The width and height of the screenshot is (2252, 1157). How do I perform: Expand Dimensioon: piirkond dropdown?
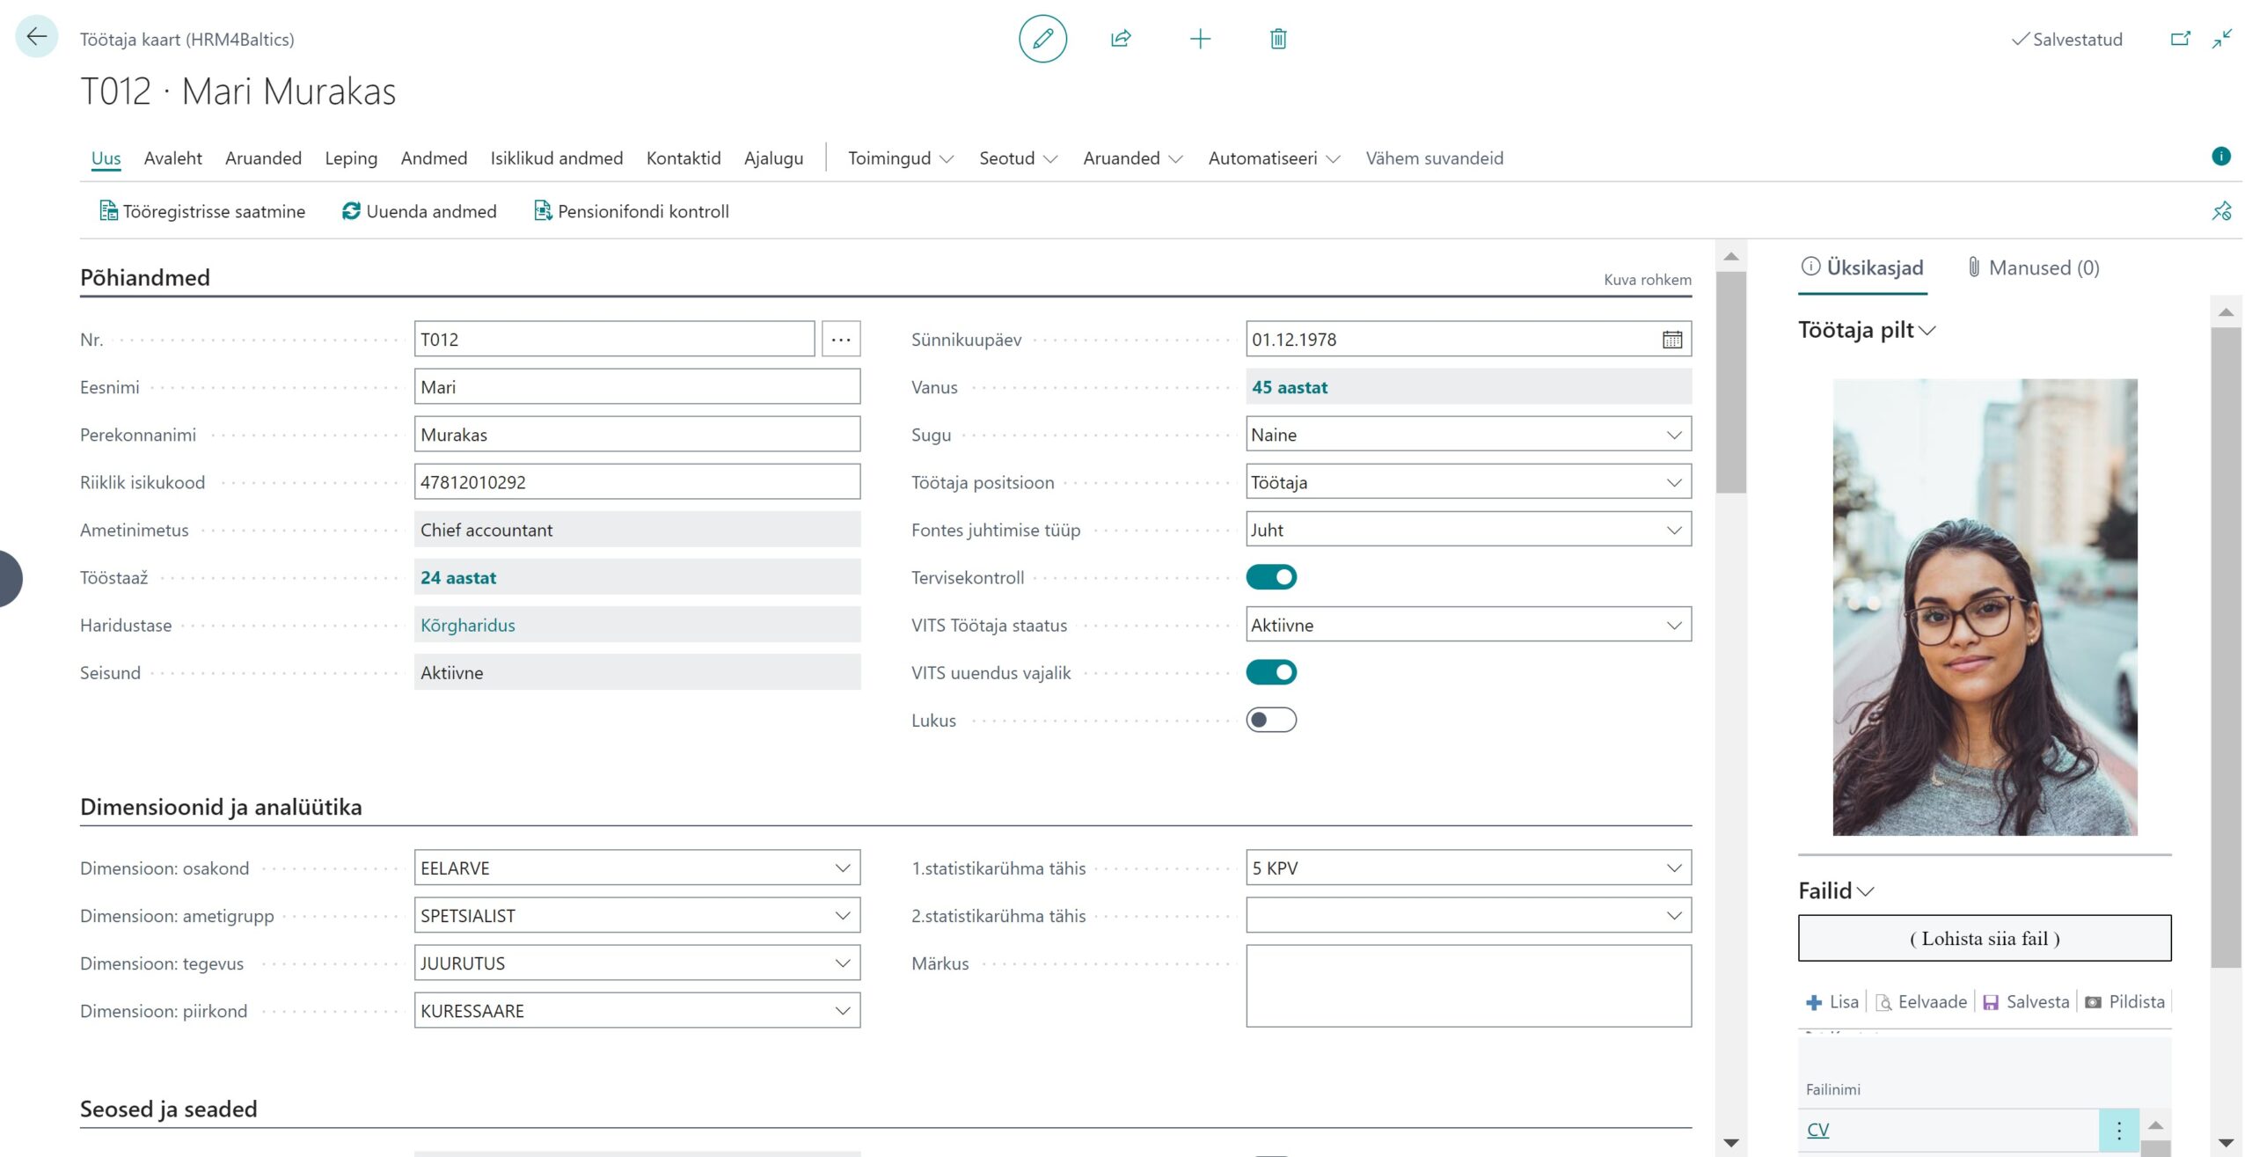click(842, 1011)
